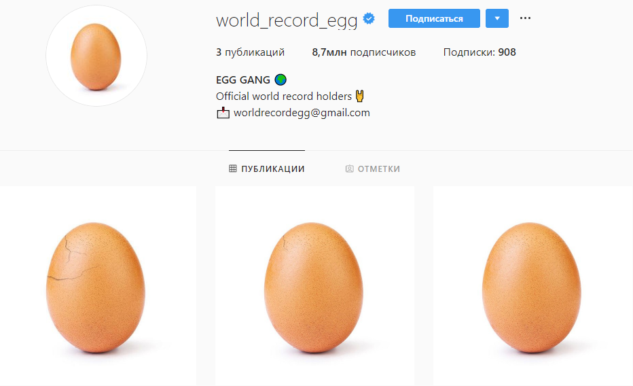
Task: Switch to the ПУБЛИКАЦИИ tab
Action: point(267,169)
